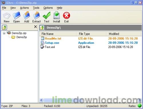The height and width of the screenshot is (109, 143).
Task: Click the modified date of Test.xml
Action: [120, 47]
